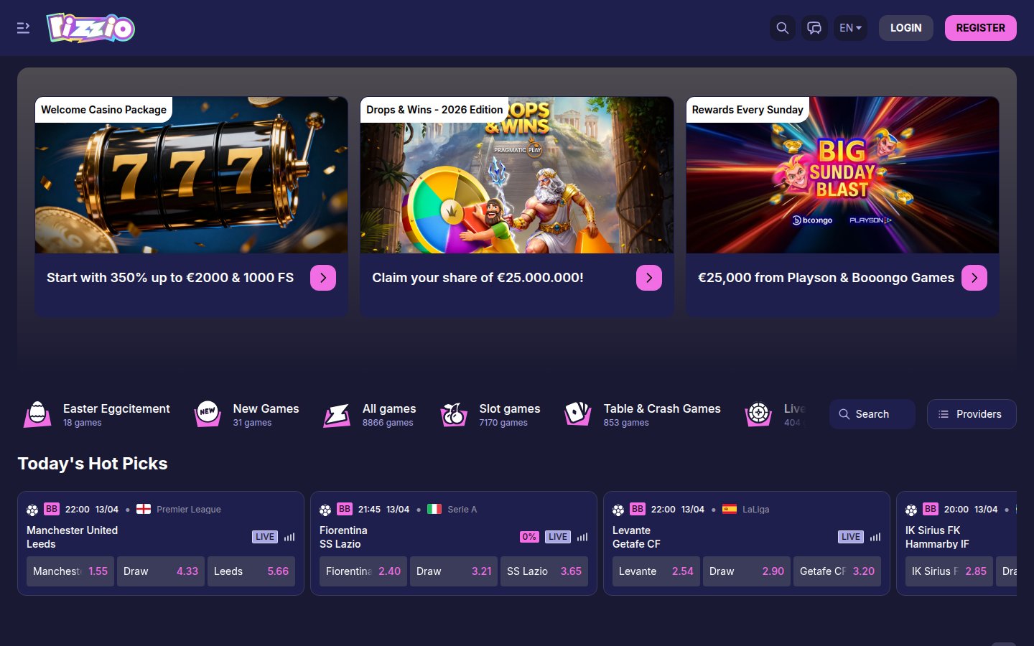Bet on SS Lazio at 3.65
Image resolution: width=1034 pixels, height=646 pixels.
[544, 571]
